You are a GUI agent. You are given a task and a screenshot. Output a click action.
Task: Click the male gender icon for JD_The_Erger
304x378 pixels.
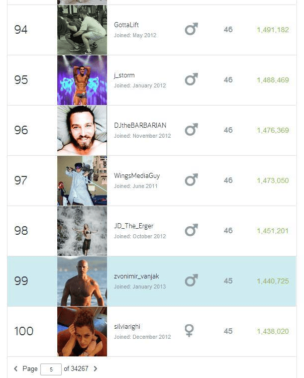click(x=191, y=230)
